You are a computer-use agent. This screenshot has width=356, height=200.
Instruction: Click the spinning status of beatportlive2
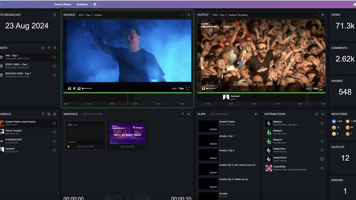coord(322,159)
